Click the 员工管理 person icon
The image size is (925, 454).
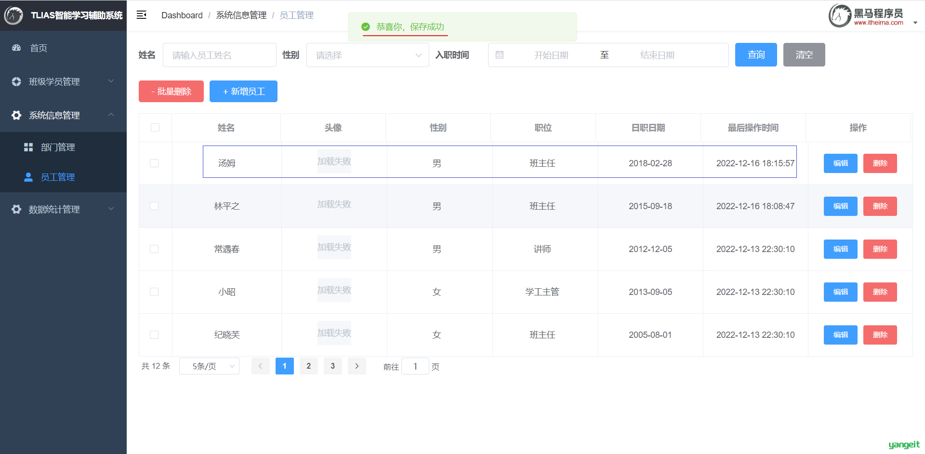(28, 177)
